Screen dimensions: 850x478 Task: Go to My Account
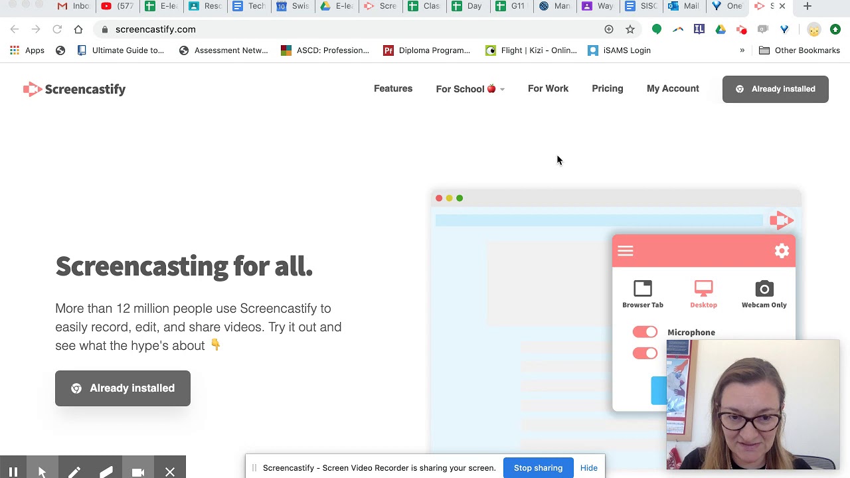(673, 88)
